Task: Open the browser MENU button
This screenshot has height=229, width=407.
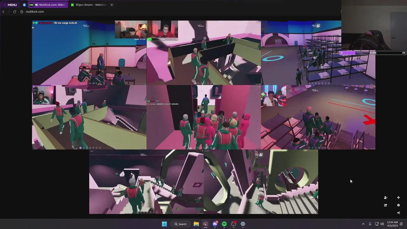Action: pos(10,5)
